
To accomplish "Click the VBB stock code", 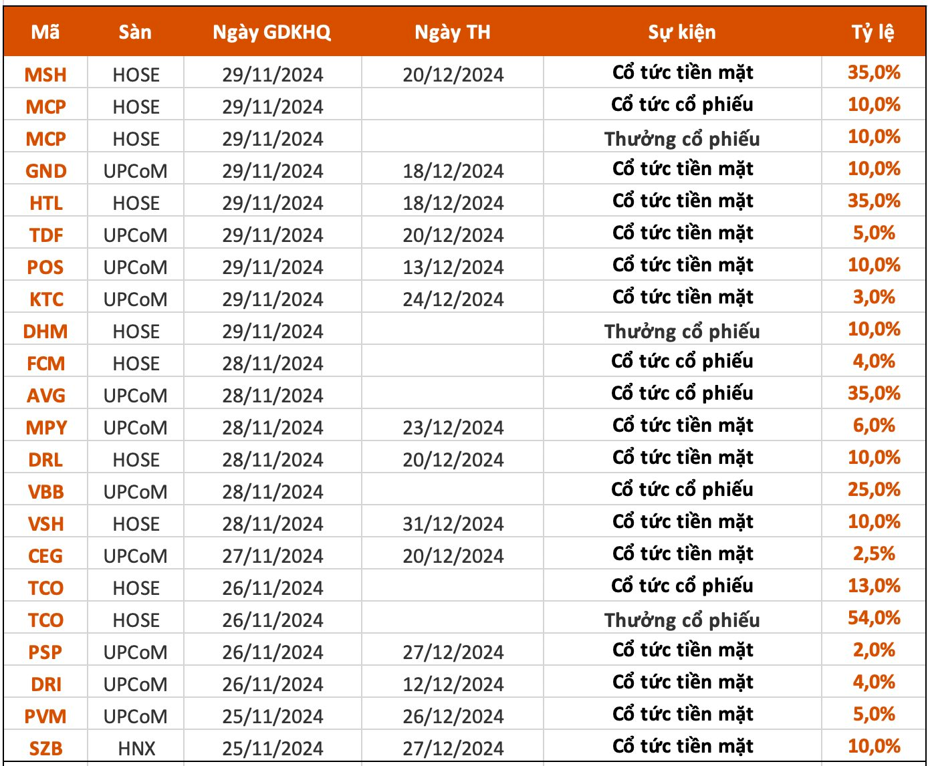I will coord(45,492).
